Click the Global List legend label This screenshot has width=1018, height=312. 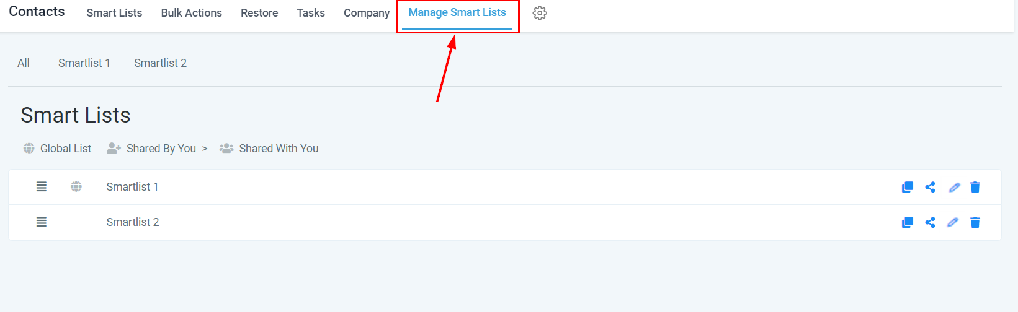[65, 149]
